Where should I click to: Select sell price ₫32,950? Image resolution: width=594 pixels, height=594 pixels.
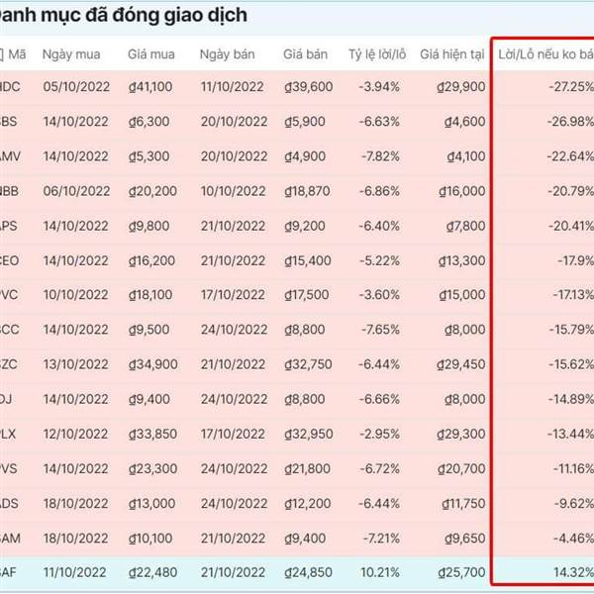[x=308, y=434]
